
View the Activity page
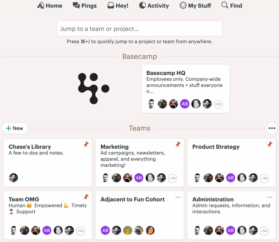(x=154, y=5)
